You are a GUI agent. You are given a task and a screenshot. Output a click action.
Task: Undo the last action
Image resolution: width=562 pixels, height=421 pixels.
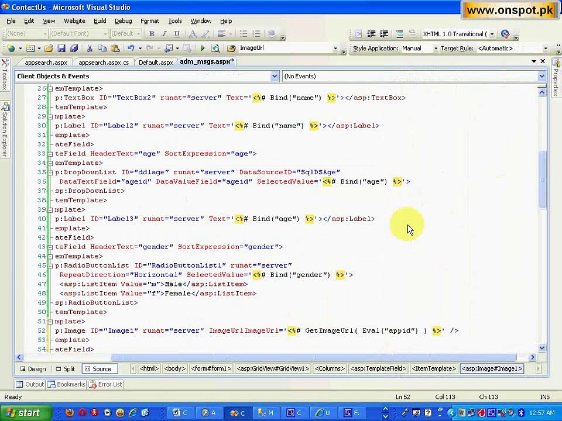tap(131, 48)
